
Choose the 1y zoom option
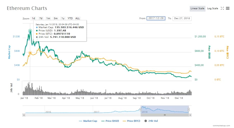63,18
